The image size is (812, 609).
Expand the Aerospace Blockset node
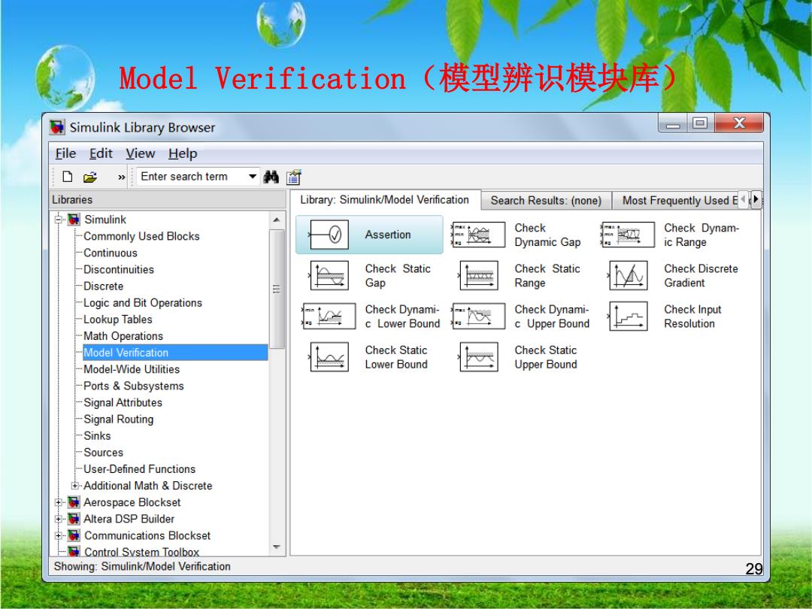click(x=59, y=502)
